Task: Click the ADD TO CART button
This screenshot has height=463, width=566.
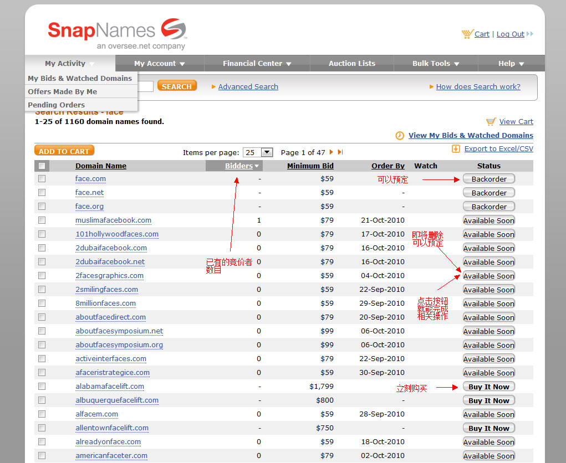Action: click(64, 151)
